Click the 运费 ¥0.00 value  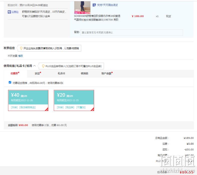[190, 144]
